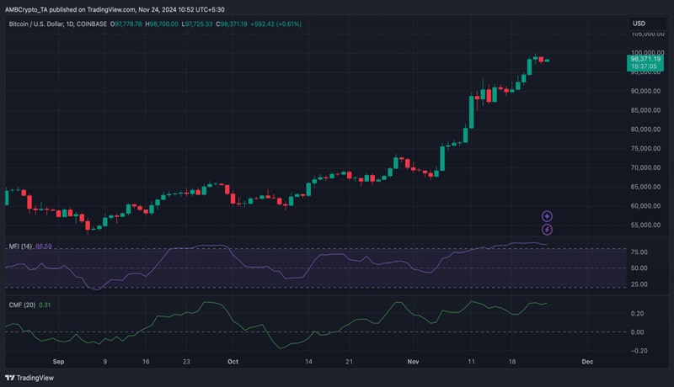The width and height of the screenshot is (674, 387).
Task: Click the high price value 98,700.00
Action: 163,24
